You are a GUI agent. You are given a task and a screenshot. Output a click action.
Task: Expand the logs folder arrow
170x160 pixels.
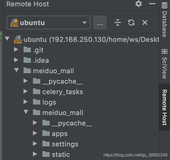(26, 102)
